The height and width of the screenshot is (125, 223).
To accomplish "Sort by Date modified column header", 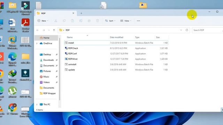I will tap(116, 37).
